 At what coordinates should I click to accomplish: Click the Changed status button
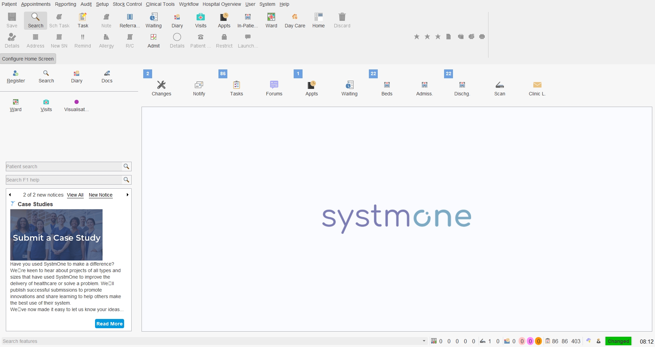618,341
